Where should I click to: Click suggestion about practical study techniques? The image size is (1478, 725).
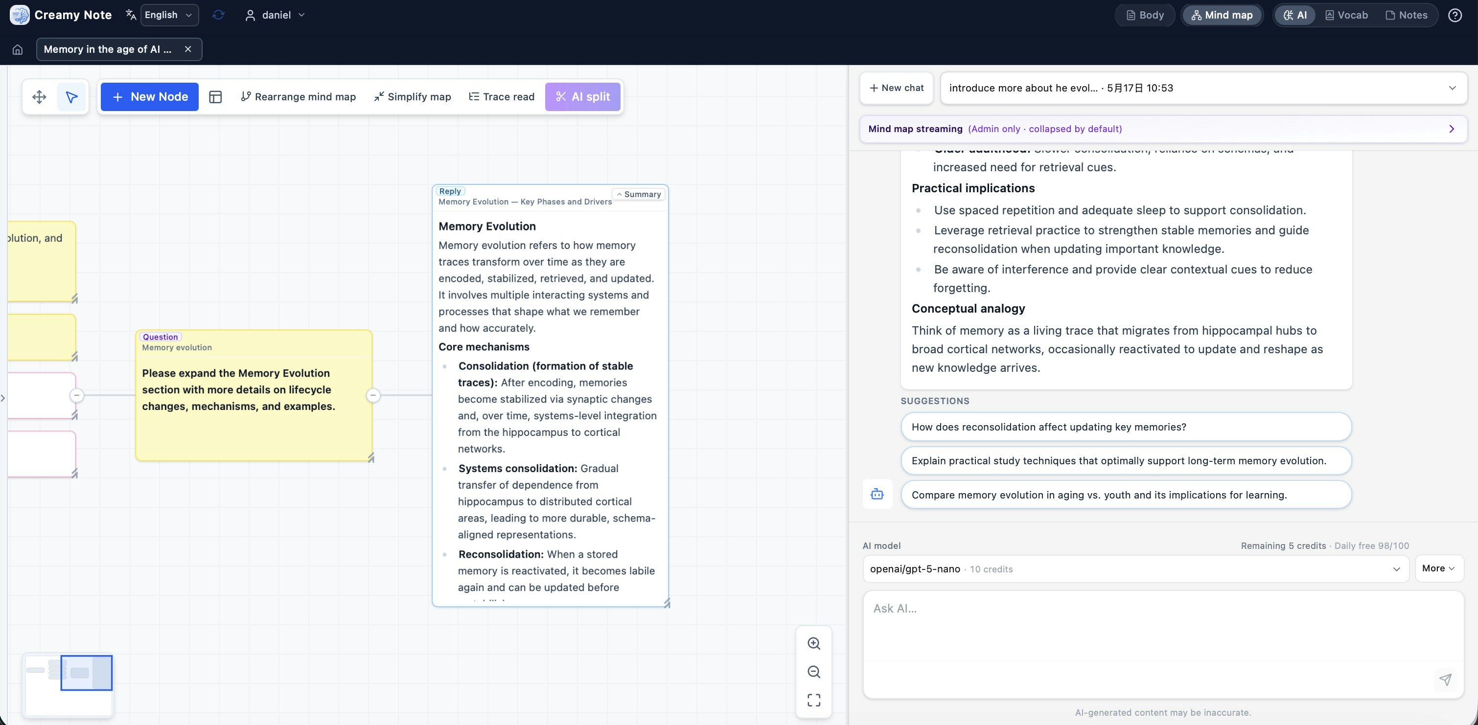(1126, 460)
